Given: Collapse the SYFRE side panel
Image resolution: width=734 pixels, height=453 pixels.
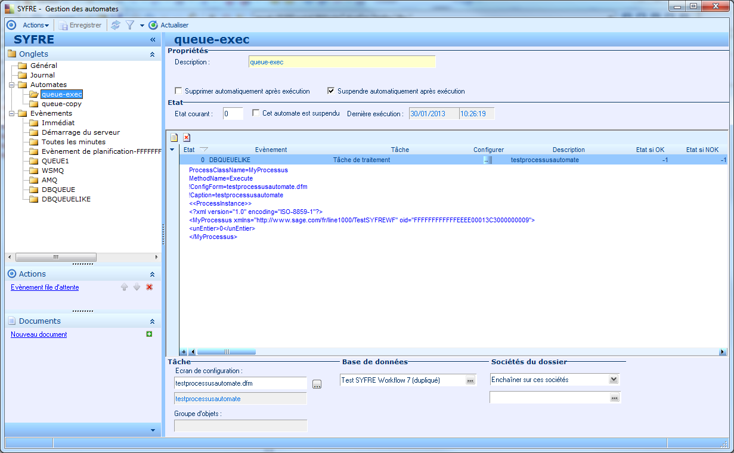Looking at the screenshot, I should pyautogui.click(x=153, y=40).
